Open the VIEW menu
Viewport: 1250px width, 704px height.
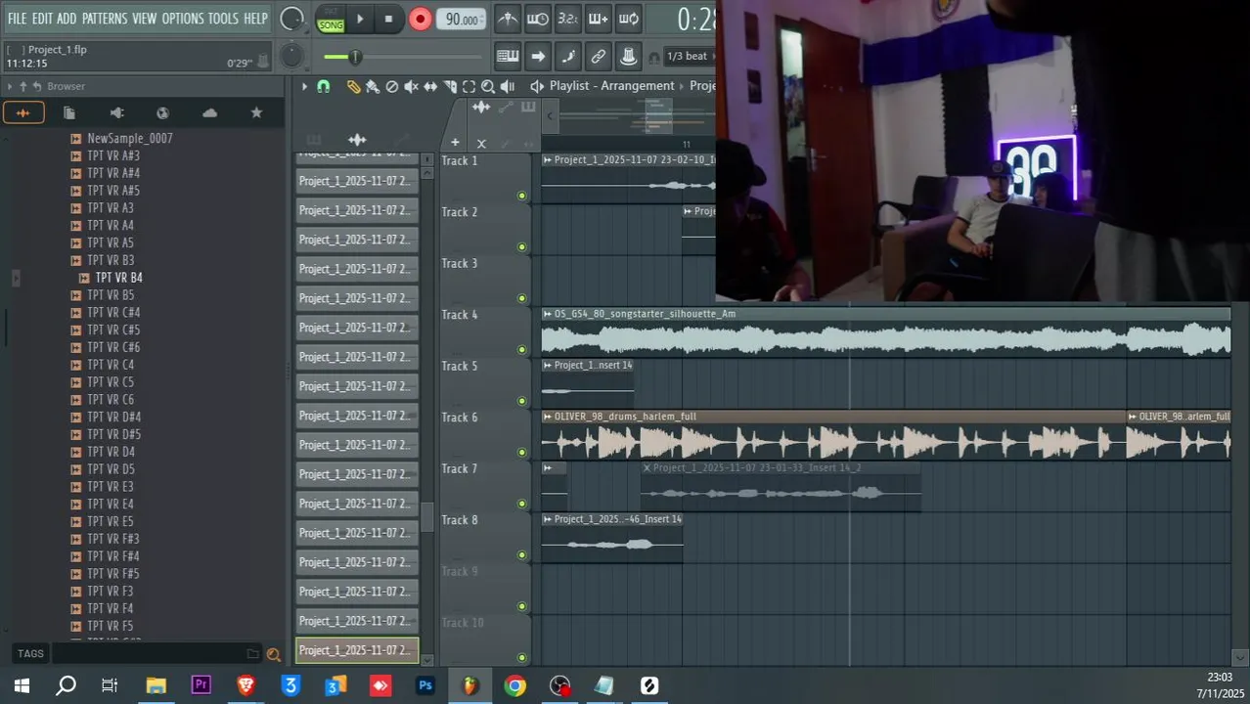(x=145, y=19)
